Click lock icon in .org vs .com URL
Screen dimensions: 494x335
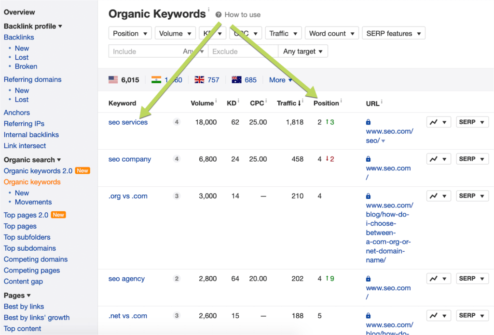point(368,196)
